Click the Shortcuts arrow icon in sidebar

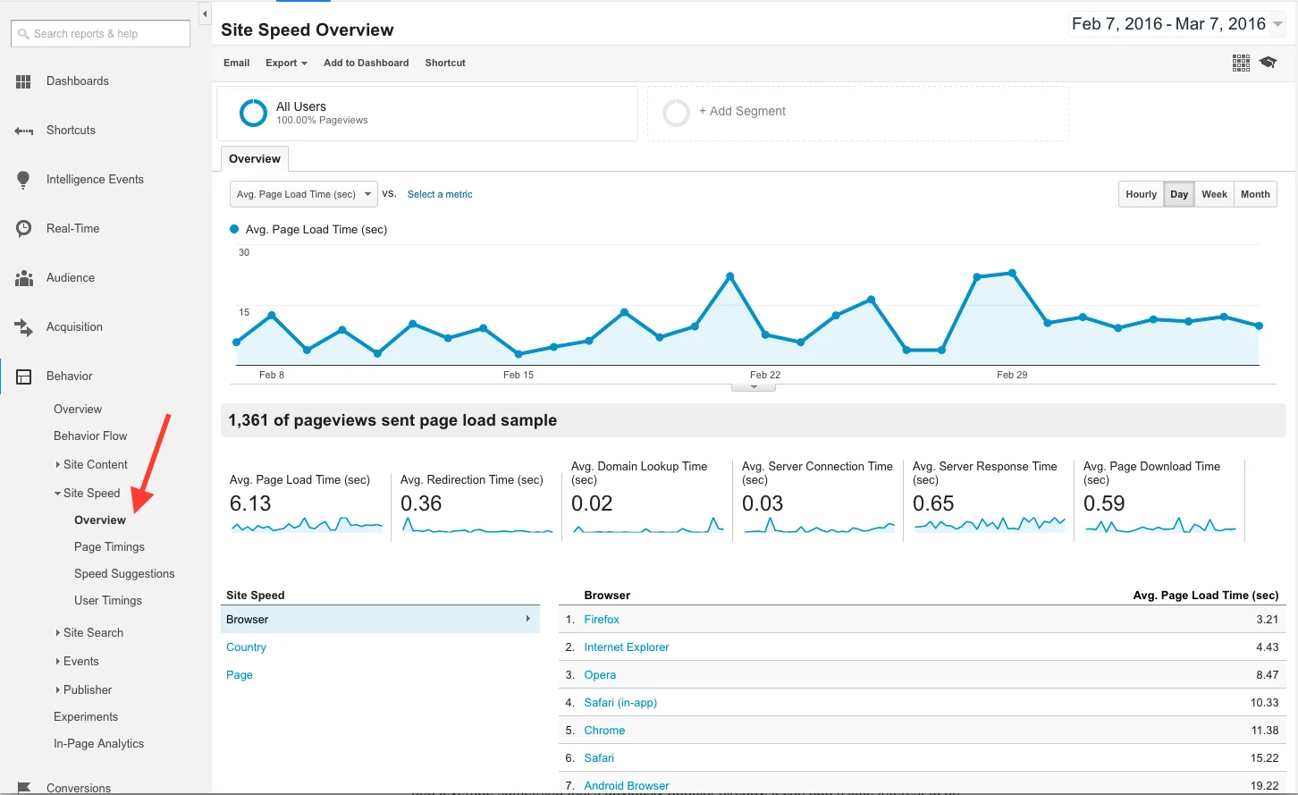[x=23, y=131]
